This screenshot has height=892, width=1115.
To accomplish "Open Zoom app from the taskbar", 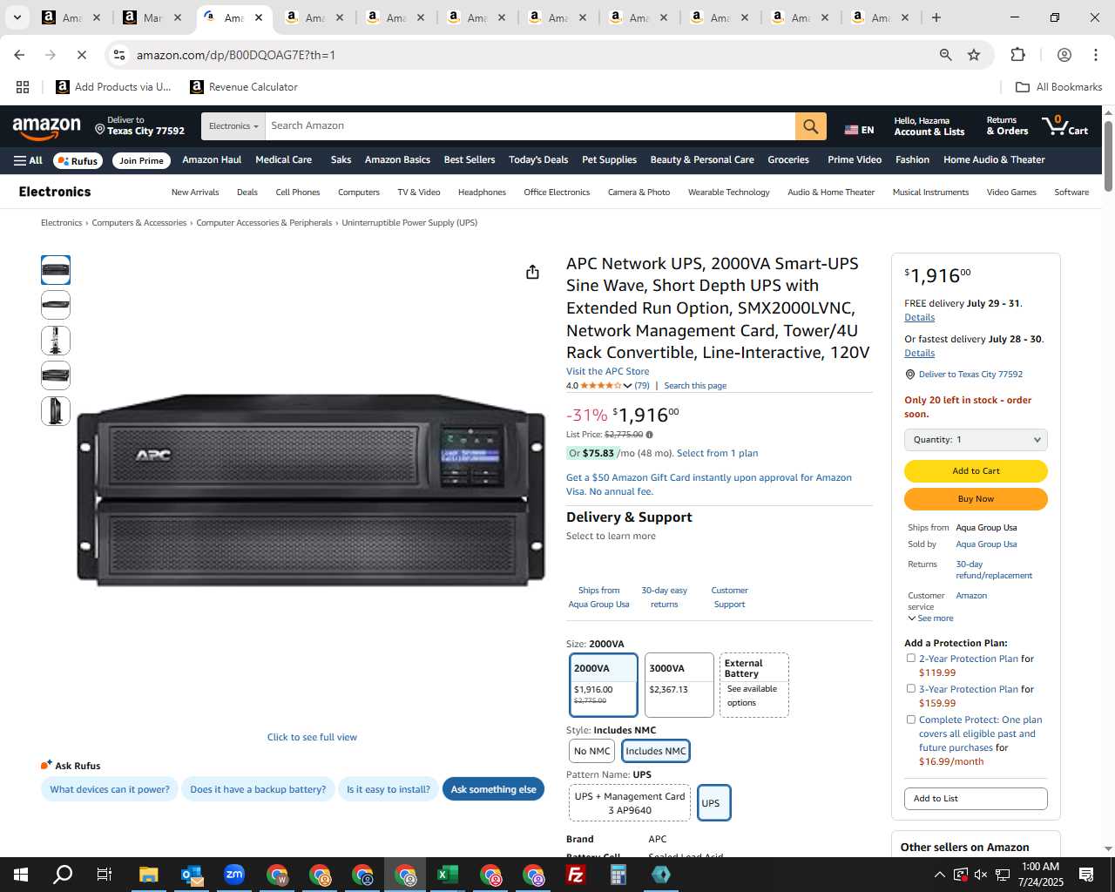I will click(233, 875).
